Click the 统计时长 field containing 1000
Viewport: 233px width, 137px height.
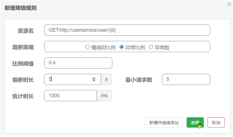70,96
